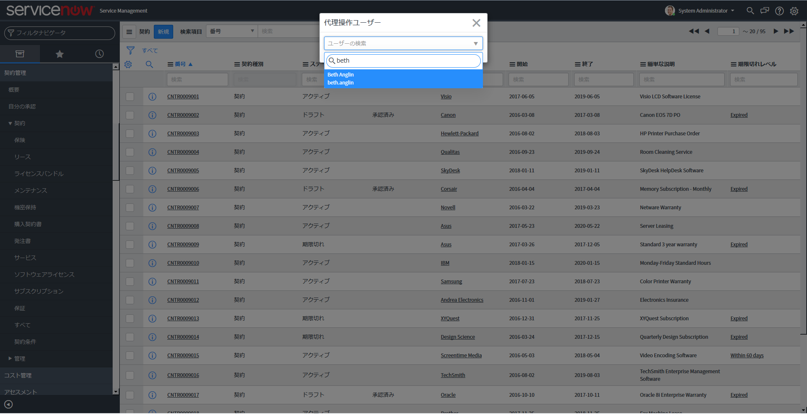Close the 代理操作ユーザー dialog
The image size is (807, 414).
coord(476,23)
